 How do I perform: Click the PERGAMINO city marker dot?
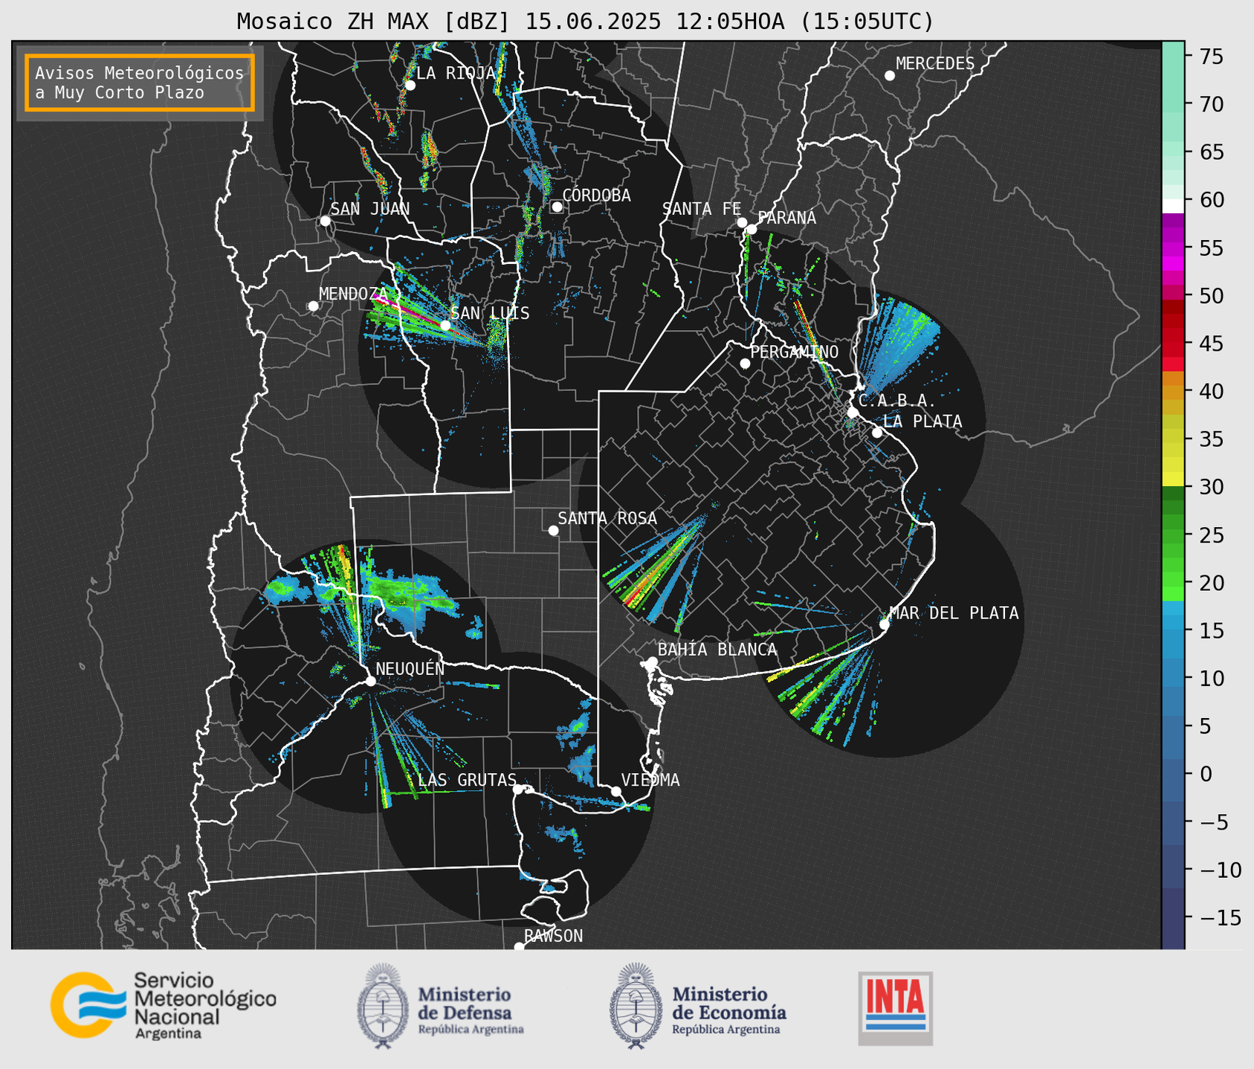click(745, 364)
